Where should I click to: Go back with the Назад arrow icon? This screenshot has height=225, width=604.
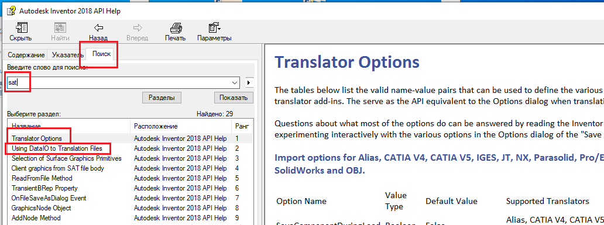coord(98,28)
